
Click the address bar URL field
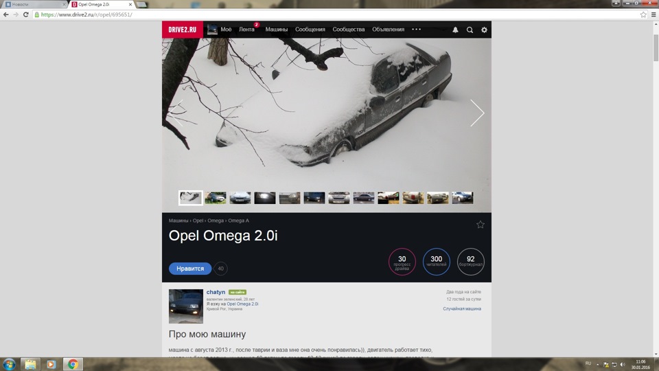pos(336,14)
